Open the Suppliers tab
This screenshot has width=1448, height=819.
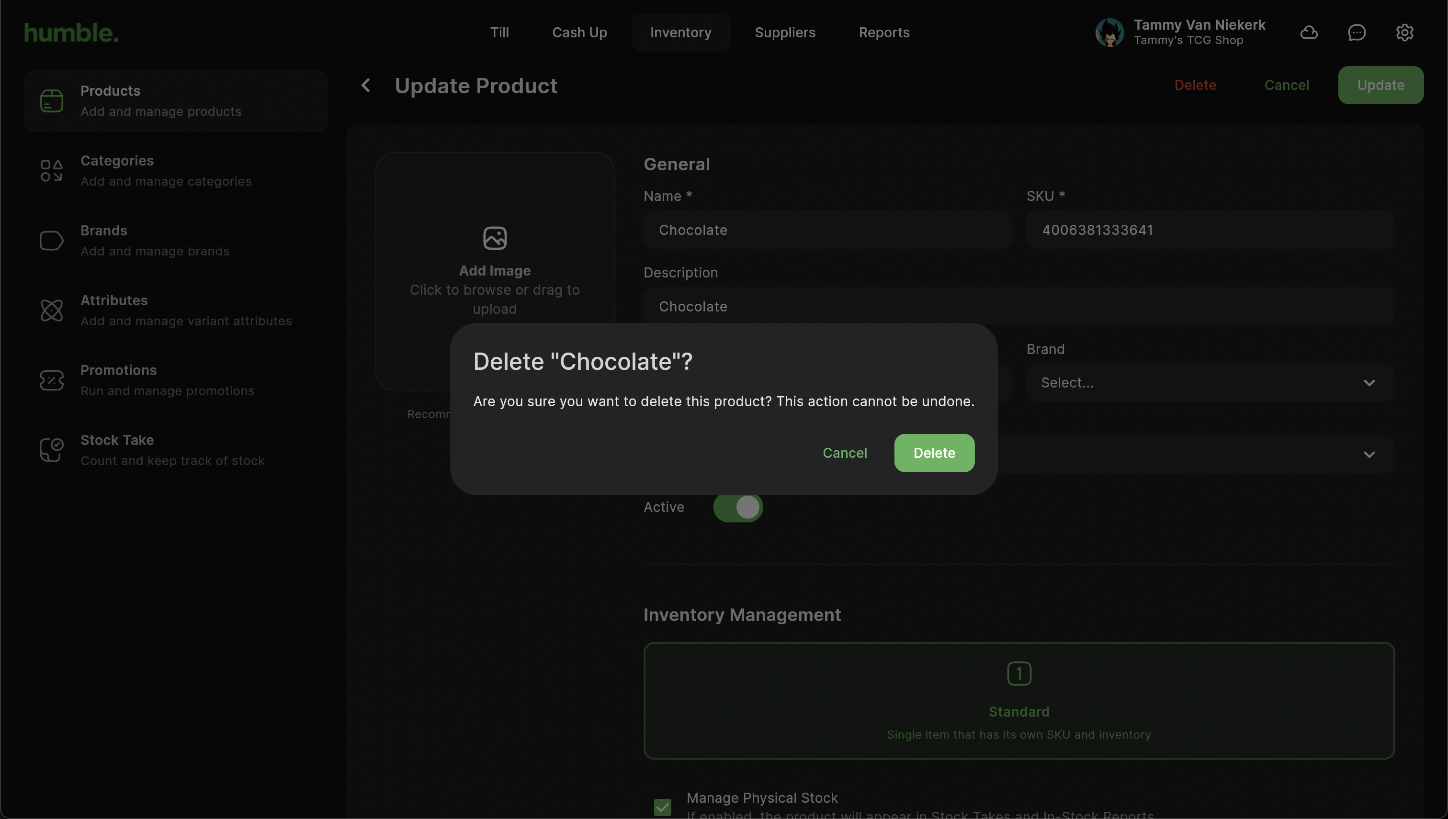pos(784,33)
